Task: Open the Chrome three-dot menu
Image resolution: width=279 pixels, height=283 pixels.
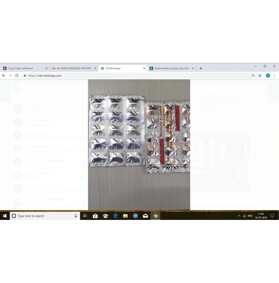Action: [275, 76]
